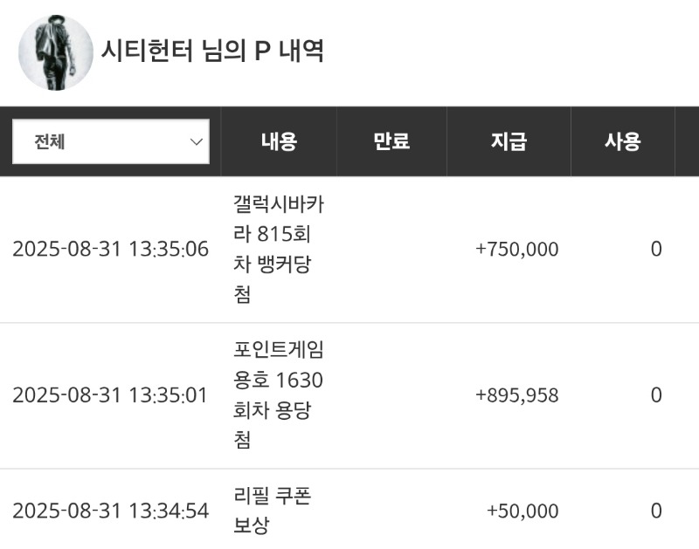Click the +895,958 payout amount
This screenshot has height=549, width=699.
[x=517, y=395]
